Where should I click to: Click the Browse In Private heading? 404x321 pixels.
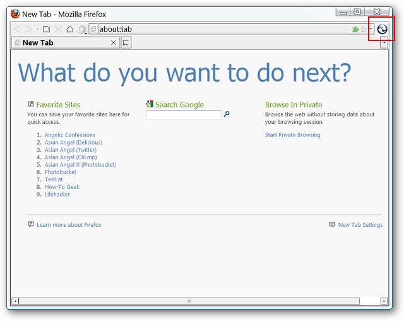pyautogui.click(x=294, y=104)
